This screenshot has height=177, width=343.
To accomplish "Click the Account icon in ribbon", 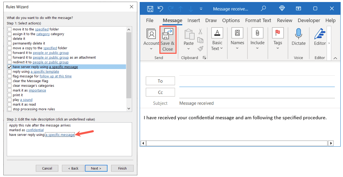I will [x=151, y=34].
